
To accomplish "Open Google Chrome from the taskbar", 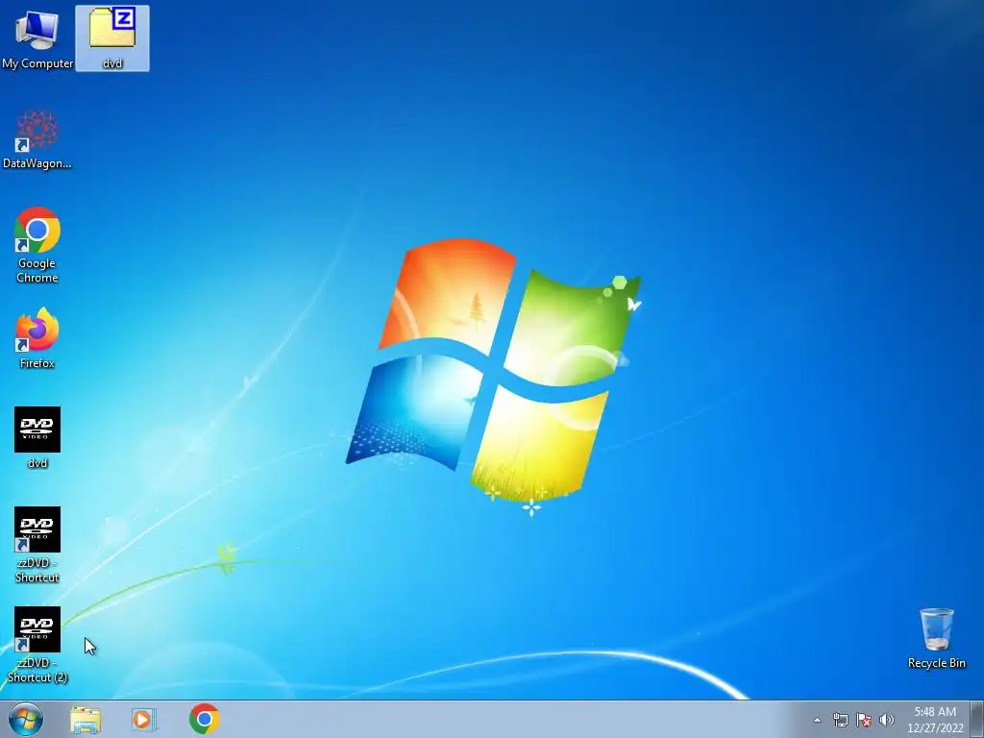I will point(204,719).
